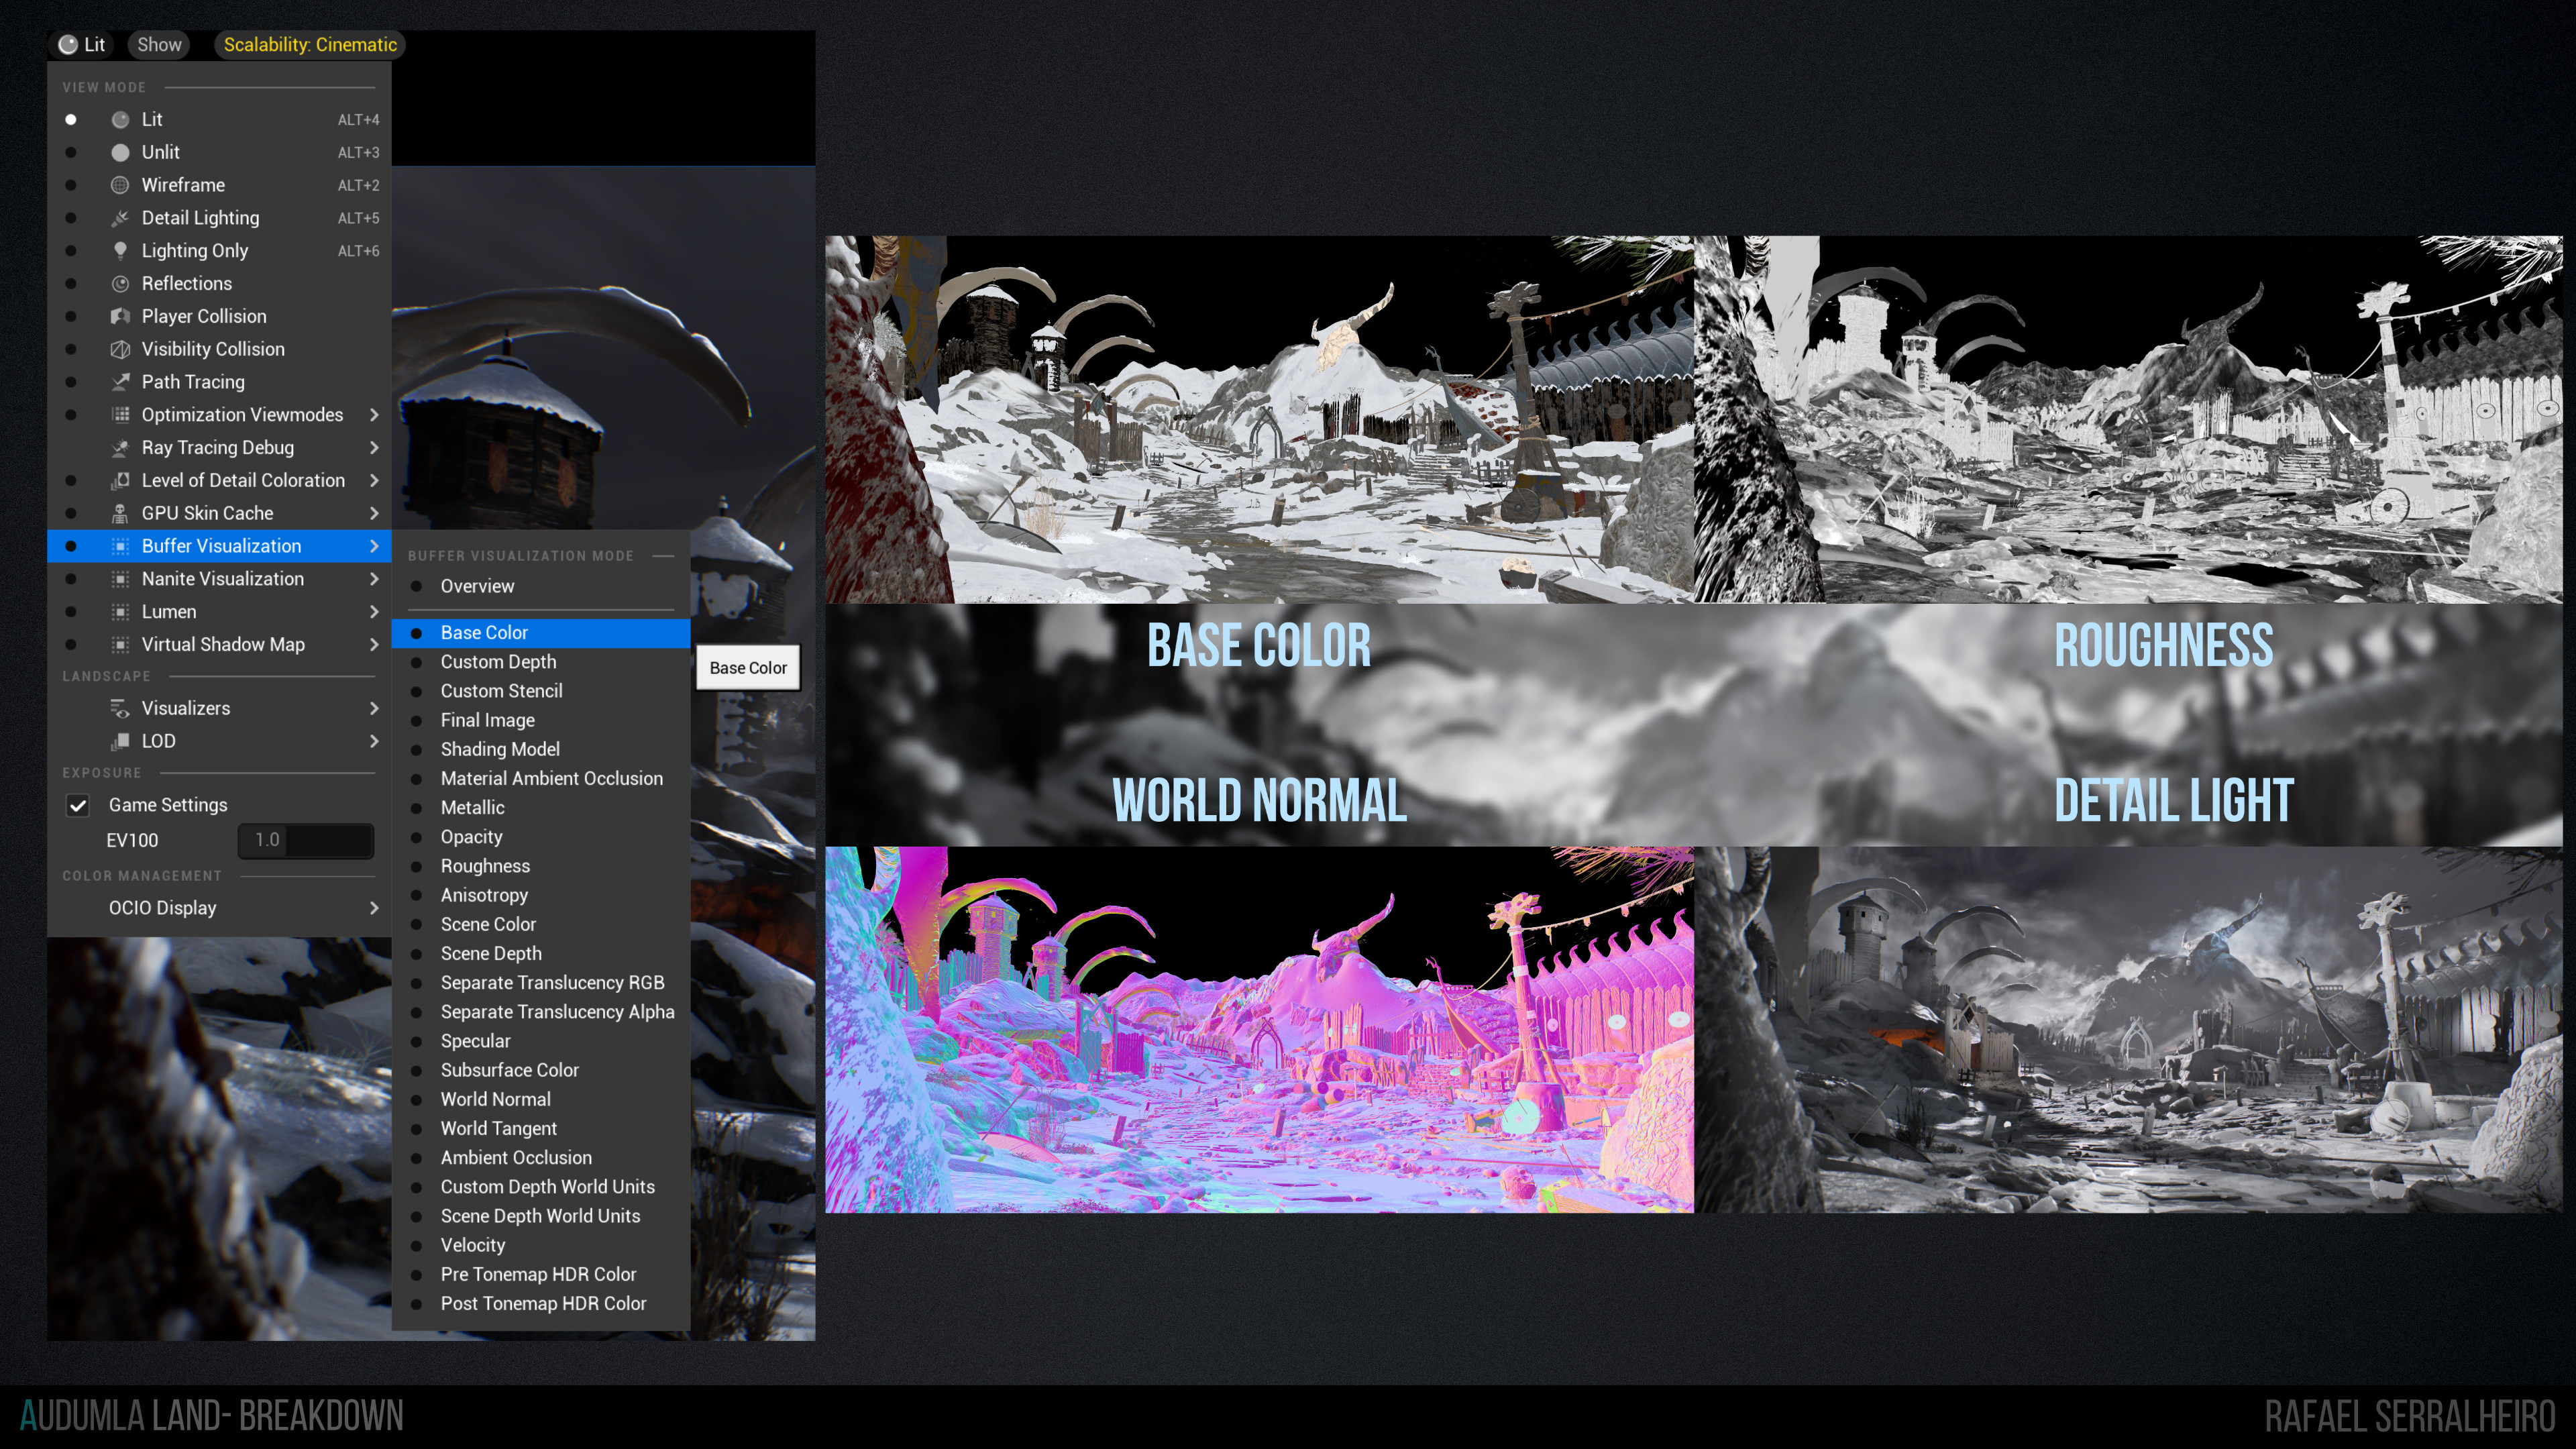Screen dimensions: 2576x1449
Task: Choose Custom Stencil buffer entry
Action: tap(541, 691)
